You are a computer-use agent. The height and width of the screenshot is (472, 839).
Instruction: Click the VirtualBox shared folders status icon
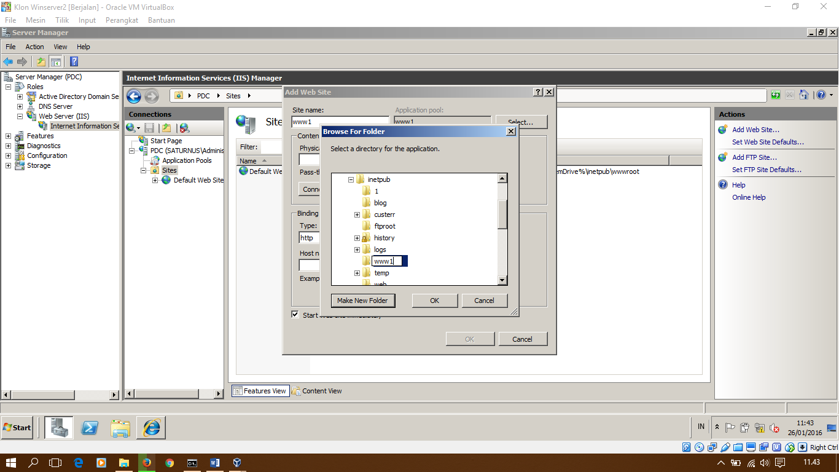739,447
